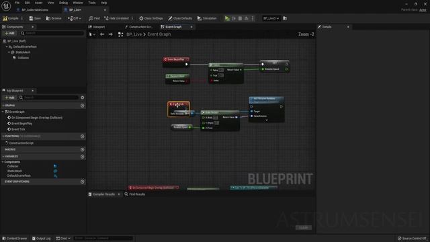
Task: Collapse the EventGraph tree expander
Action: click(x=3, y=112)
